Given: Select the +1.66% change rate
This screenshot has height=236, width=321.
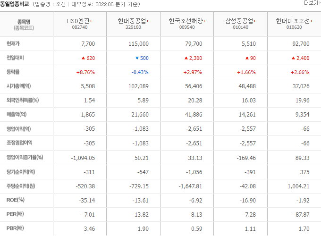Looking at the screenshot, I should [x=246, y=72].
